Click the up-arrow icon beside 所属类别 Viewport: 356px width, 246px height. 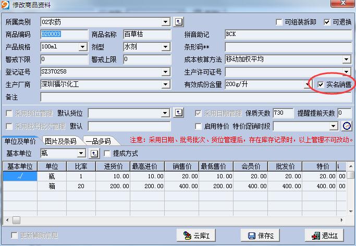(x=179, y=22)
